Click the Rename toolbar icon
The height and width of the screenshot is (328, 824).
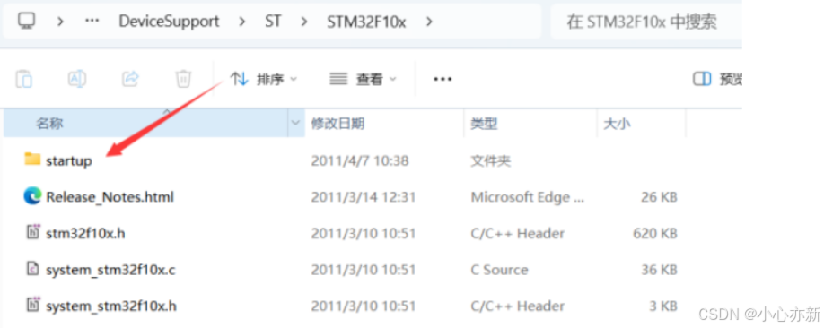77,79
